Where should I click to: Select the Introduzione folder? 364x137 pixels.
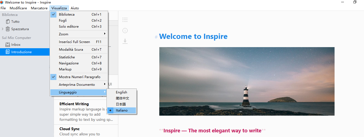click(25, 52)
